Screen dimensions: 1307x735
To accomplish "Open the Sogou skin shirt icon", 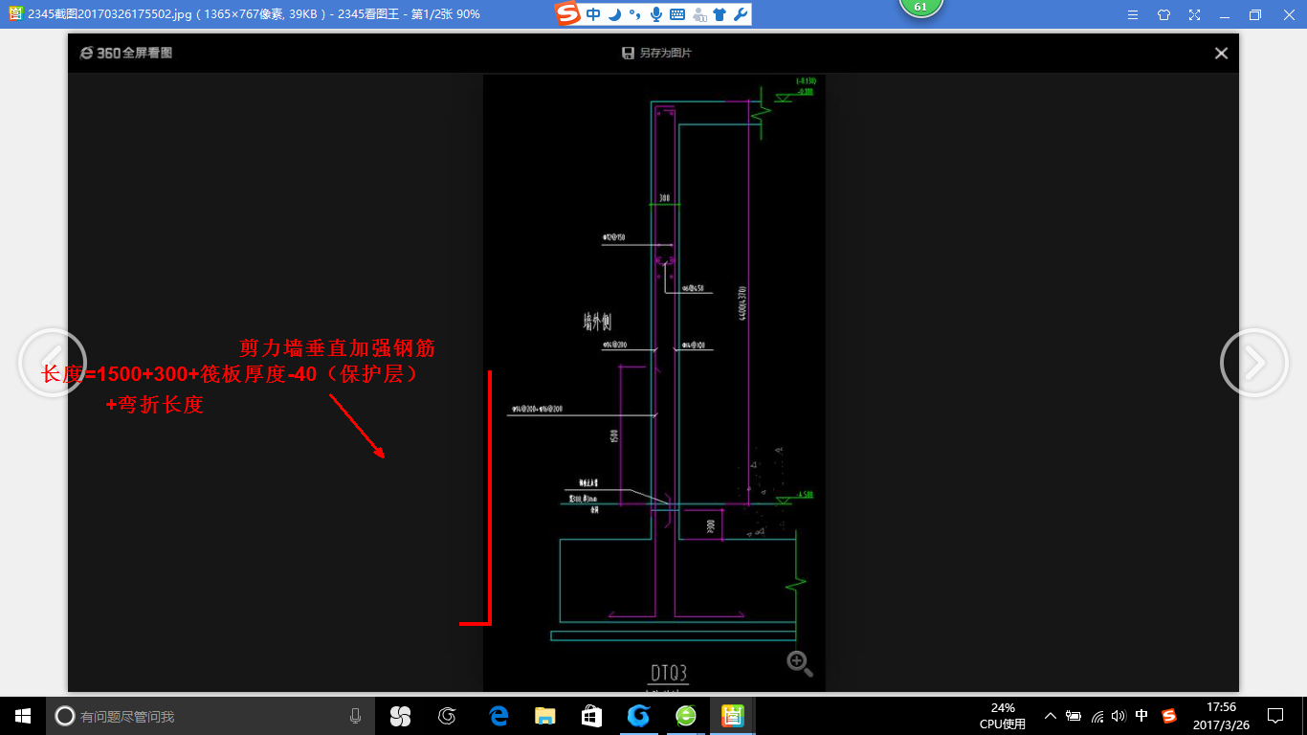I will [x=720, y=14].
